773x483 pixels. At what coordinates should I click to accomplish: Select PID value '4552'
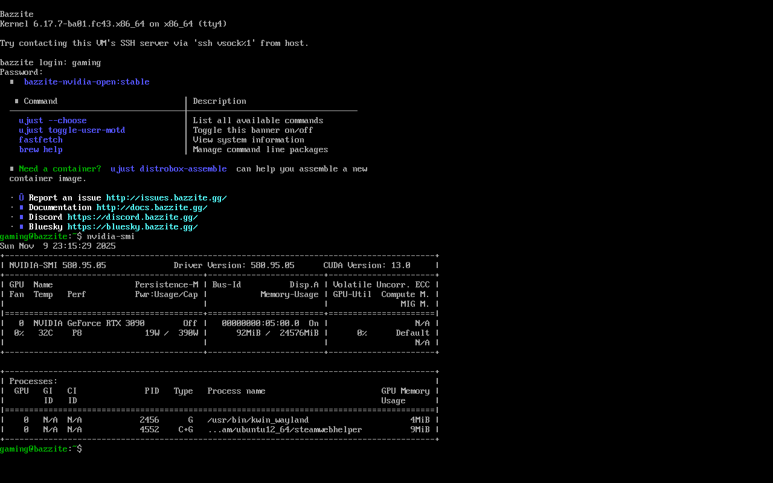point(150,429)
